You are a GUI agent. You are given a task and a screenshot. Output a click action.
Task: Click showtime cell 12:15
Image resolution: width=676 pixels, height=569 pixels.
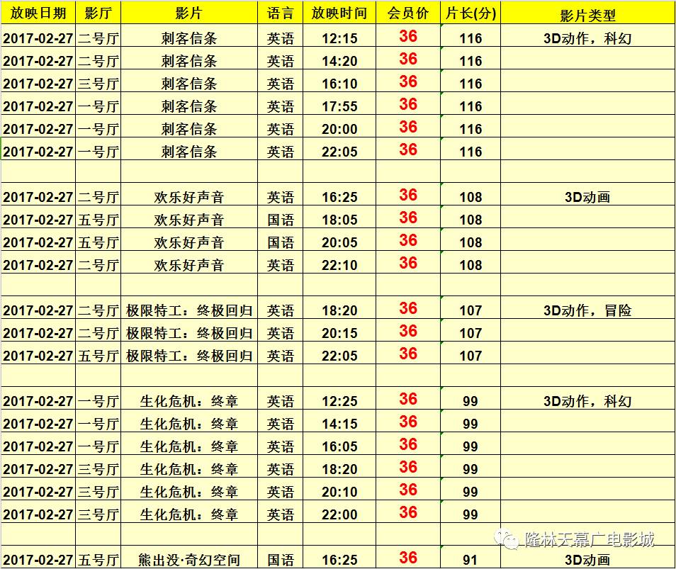point(339,36)
